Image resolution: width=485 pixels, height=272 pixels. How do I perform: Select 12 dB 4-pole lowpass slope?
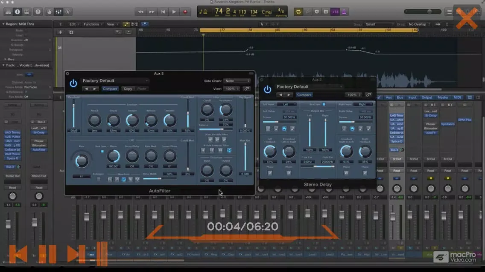point(212,150)
